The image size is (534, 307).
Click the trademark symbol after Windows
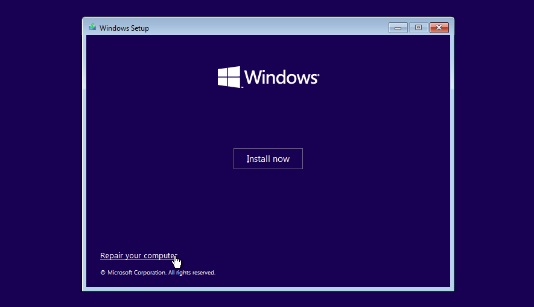[x=318, y=73]
